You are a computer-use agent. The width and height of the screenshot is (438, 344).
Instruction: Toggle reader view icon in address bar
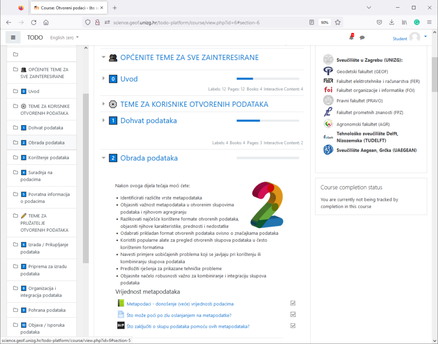click(312, 22)
